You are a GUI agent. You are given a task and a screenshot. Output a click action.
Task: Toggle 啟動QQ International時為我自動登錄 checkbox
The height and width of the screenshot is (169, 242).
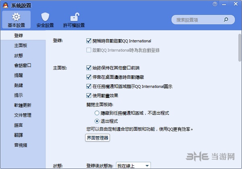coord(89,50)
